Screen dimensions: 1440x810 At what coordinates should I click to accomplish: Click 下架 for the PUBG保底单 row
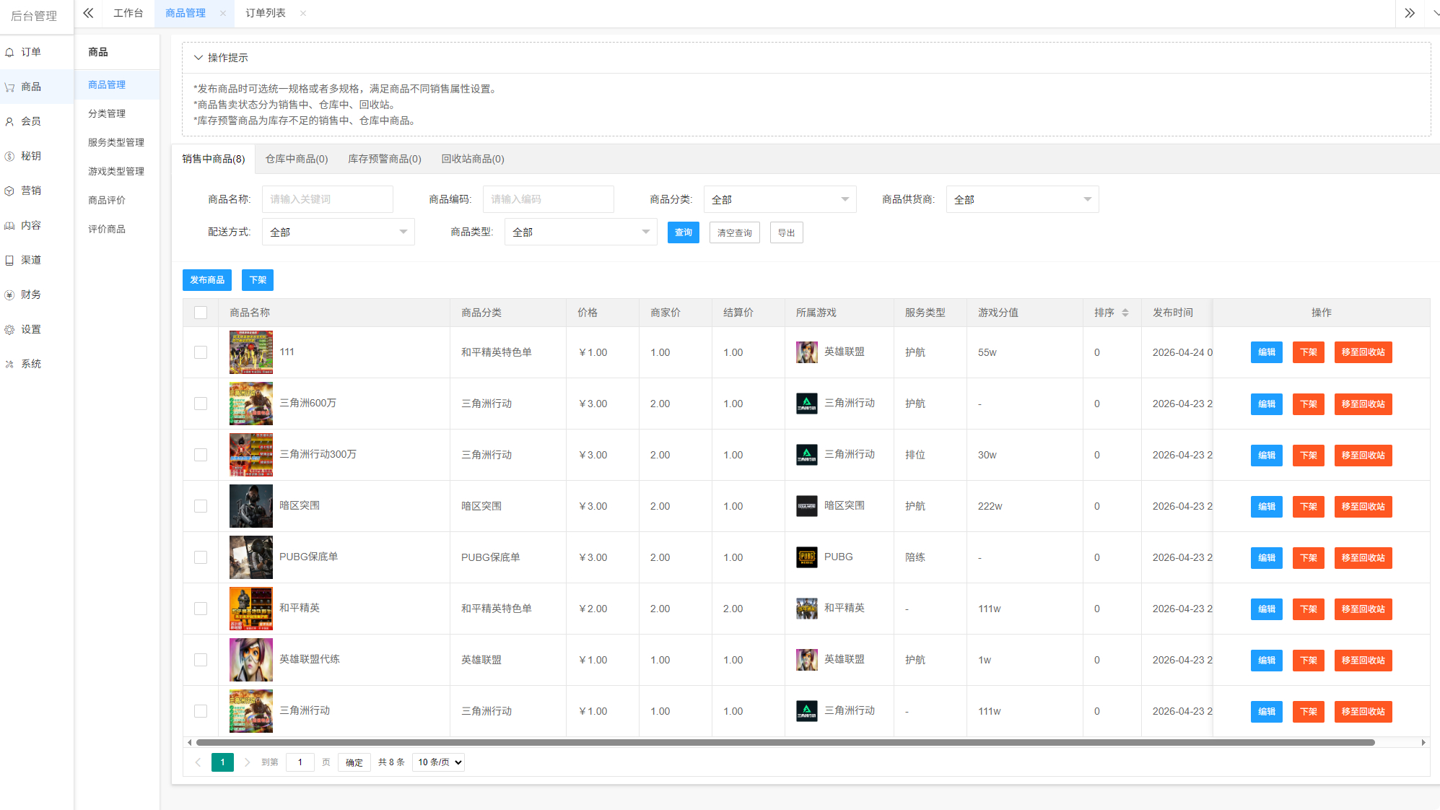[1309, 557]
